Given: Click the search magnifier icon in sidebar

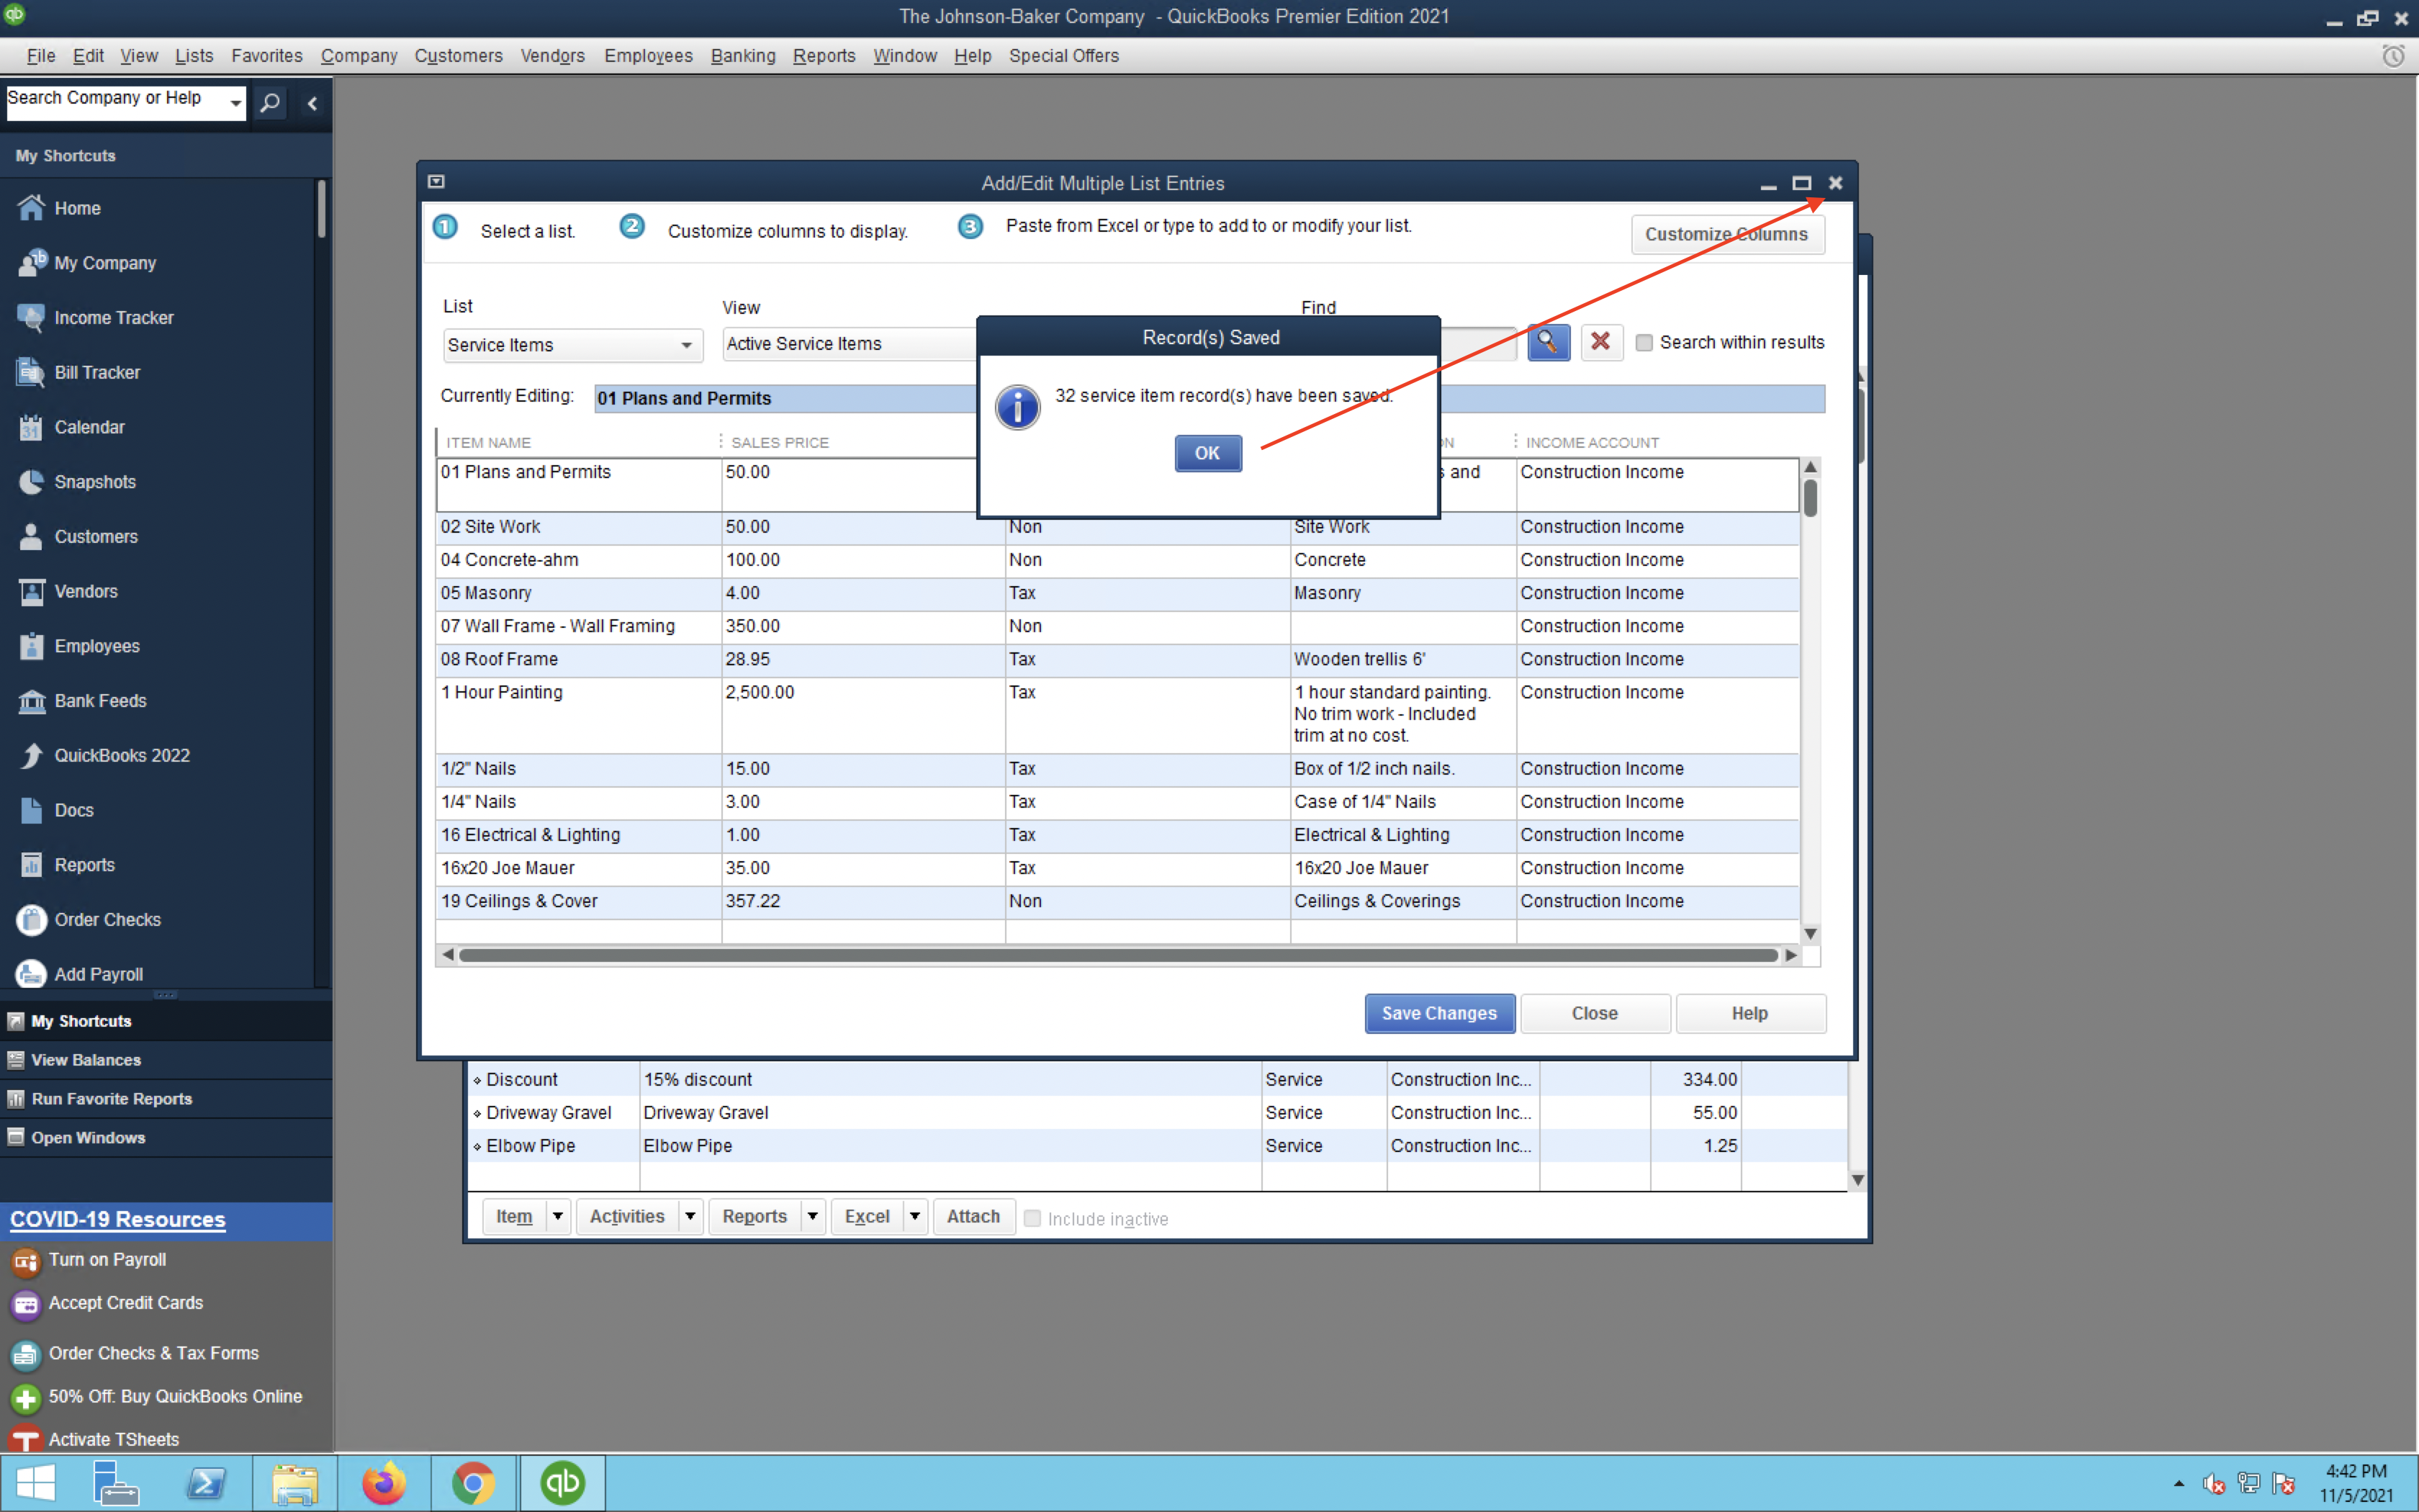Looking at the screenshot, I should pyautogui.click(x=270, y=102).
